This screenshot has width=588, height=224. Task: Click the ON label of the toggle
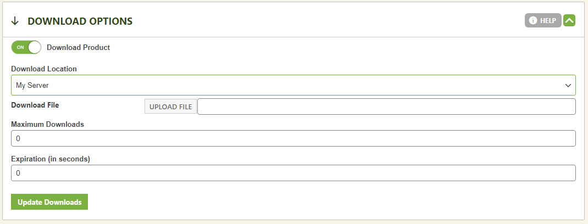20,48
